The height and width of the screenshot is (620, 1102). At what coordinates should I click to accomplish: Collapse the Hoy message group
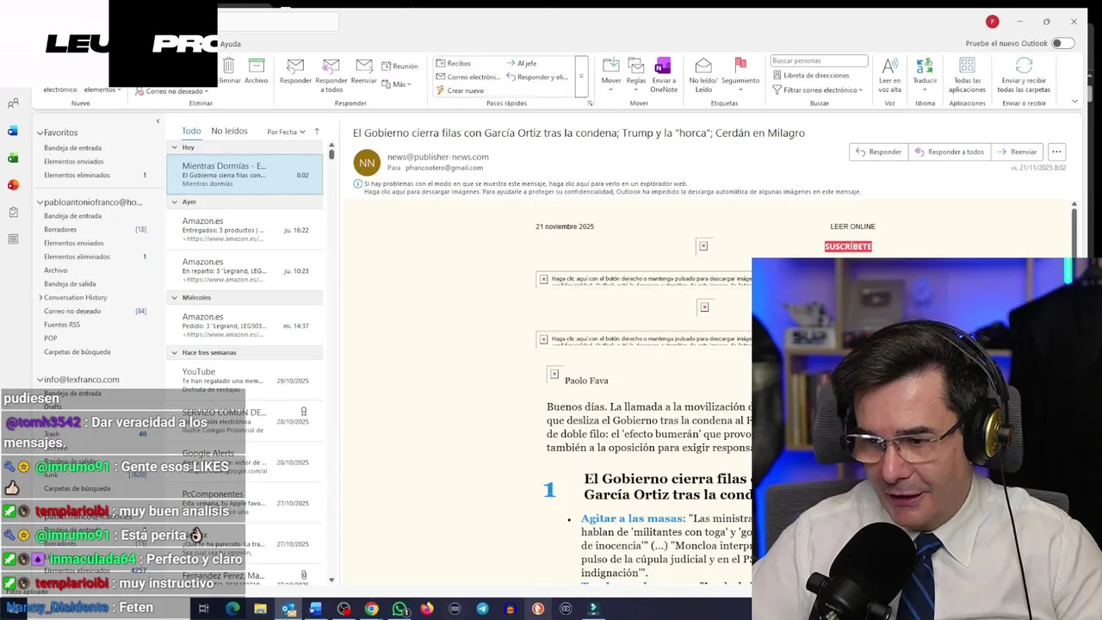coord(174,147)
